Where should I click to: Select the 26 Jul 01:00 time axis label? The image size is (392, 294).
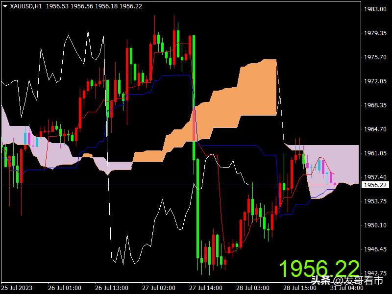pos(65,288)
